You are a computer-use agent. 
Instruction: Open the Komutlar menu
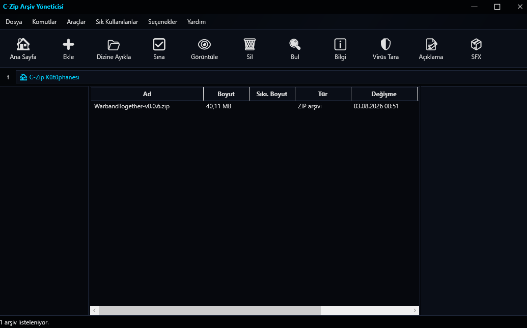tap(44, 22)
